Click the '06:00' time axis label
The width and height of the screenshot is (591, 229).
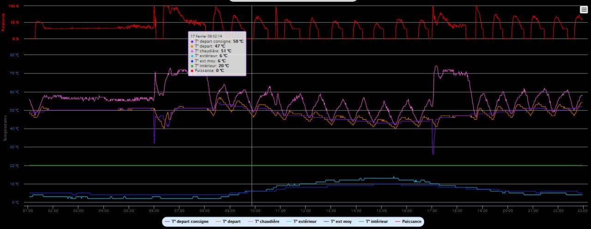[154, 211]
